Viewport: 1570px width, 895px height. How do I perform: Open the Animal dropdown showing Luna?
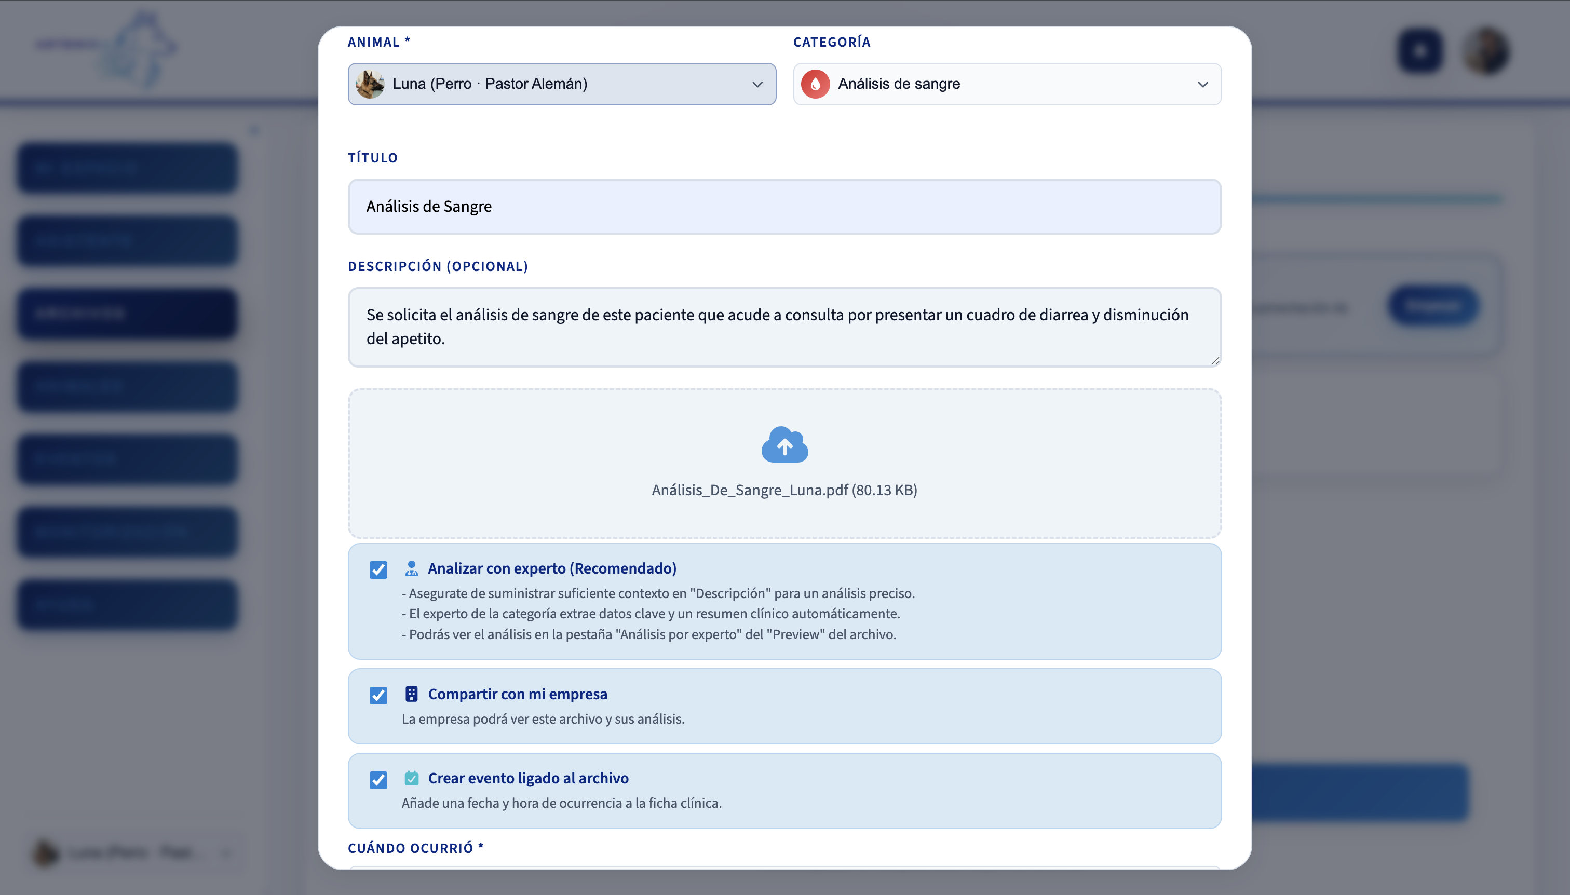click(x=562, y=84)
